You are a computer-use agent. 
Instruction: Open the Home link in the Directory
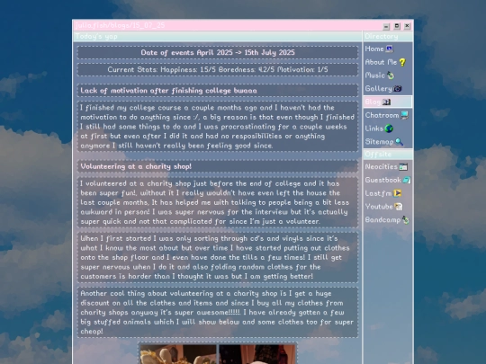coord(374,49)
